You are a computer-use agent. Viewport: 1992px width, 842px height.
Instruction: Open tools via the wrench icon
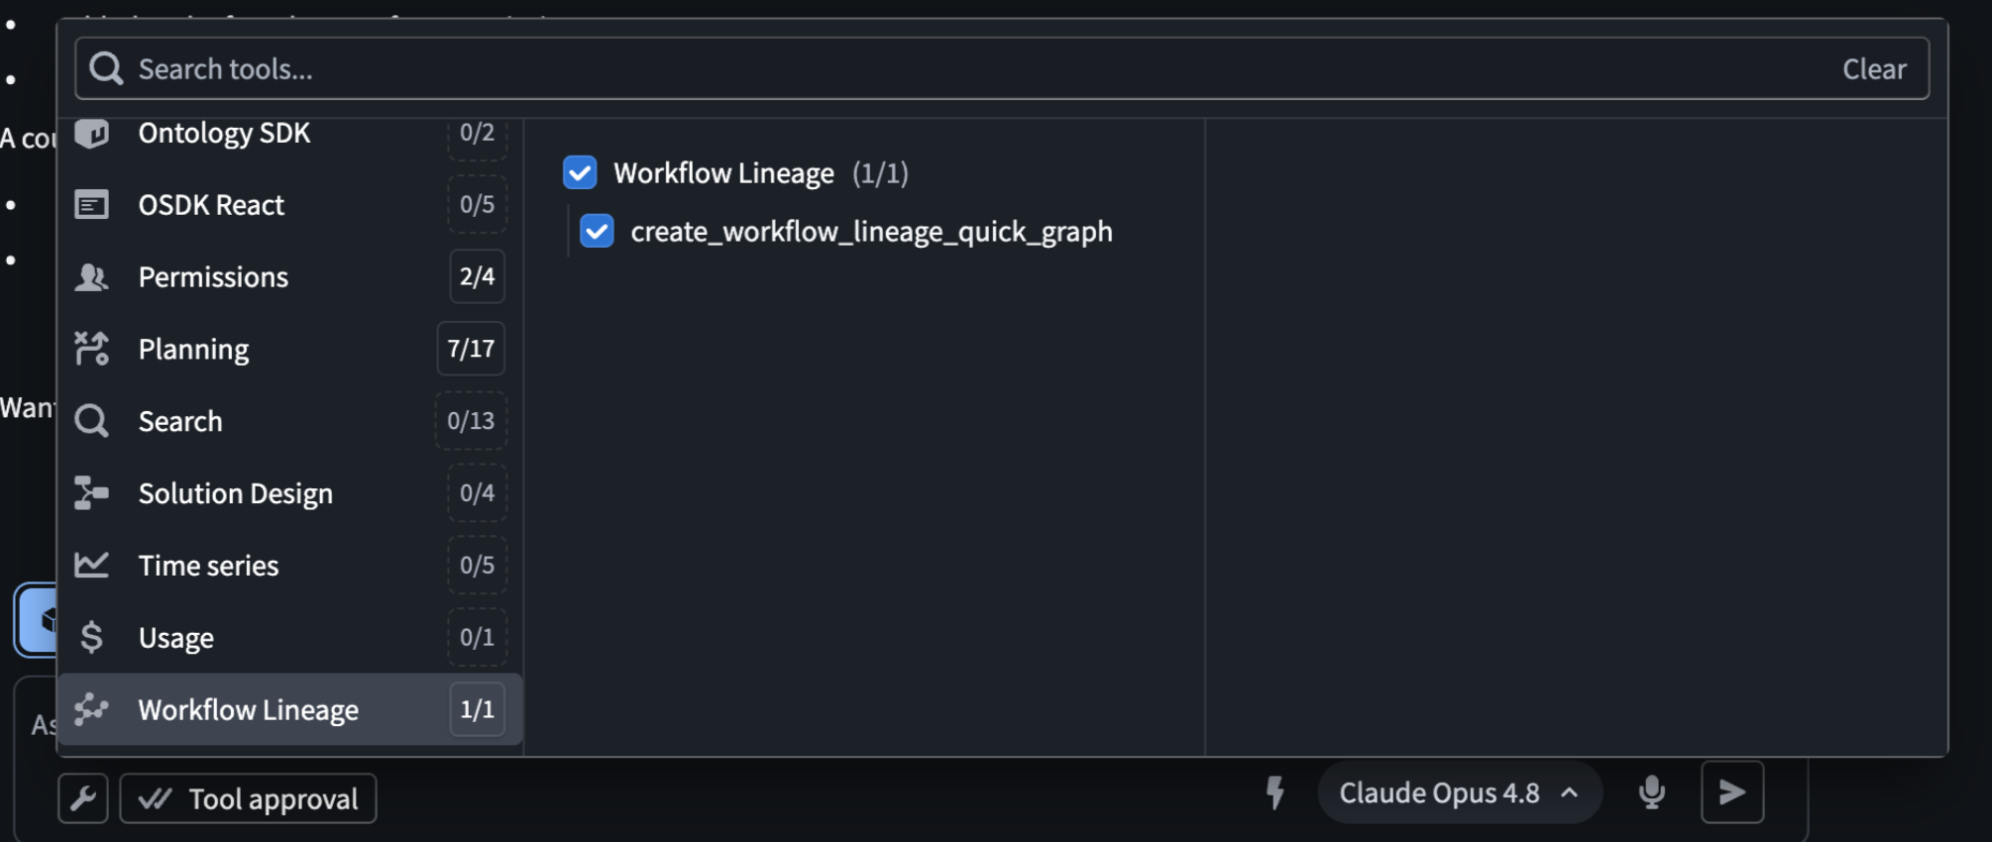83,798
